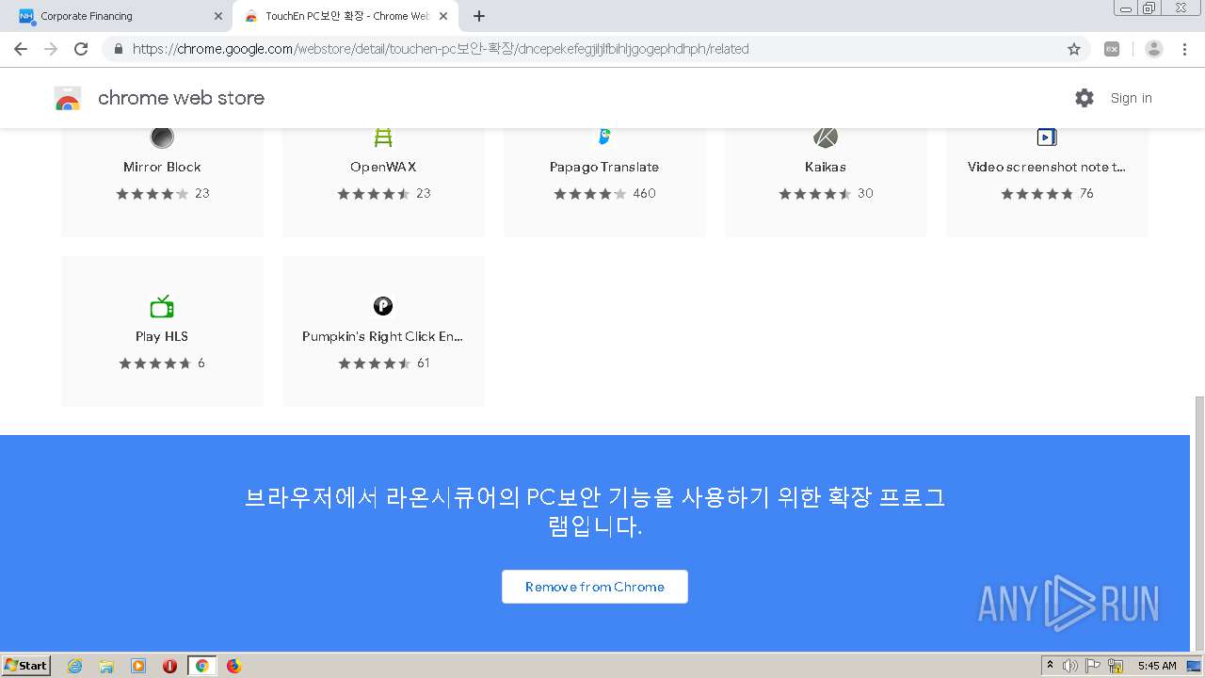Open the Papago Translate parrot icon

[604, 137]
